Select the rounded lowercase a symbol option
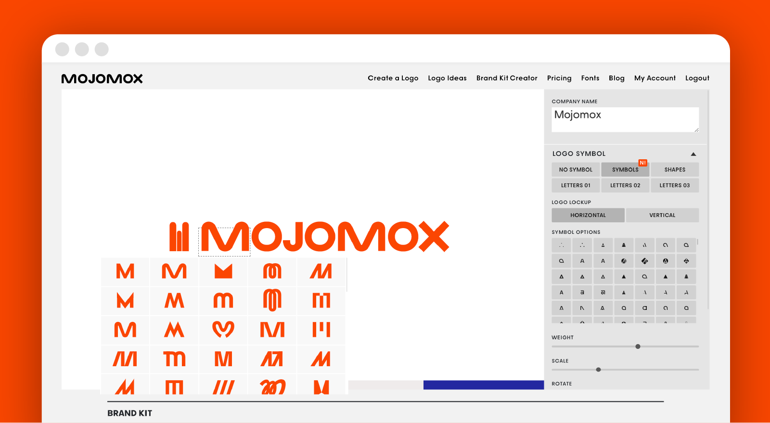The image size is (770, 423). click(582, 292)
